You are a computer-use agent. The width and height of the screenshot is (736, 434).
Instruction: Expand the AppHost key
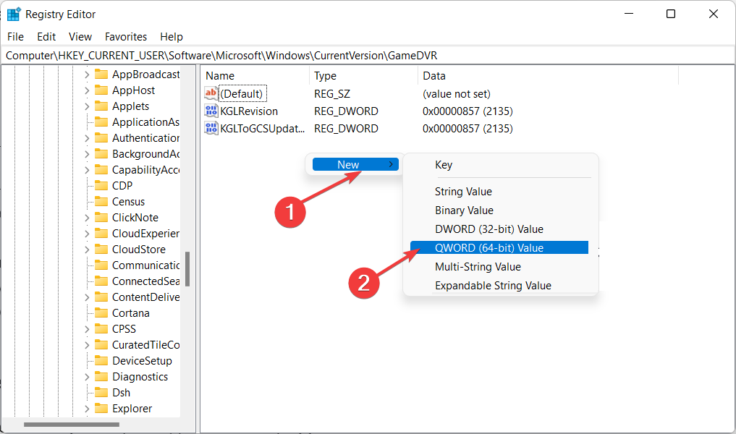[x=87, y=90]
